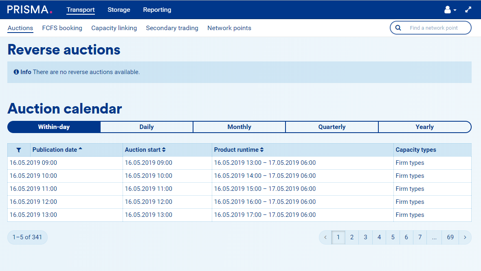Open Secondary trading section

(x=172, y=28)
